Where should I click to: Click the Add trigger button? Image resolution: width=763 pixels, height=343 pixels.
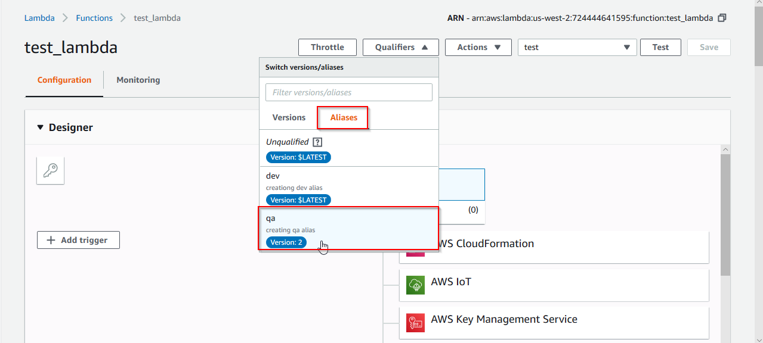coord(78,240)
